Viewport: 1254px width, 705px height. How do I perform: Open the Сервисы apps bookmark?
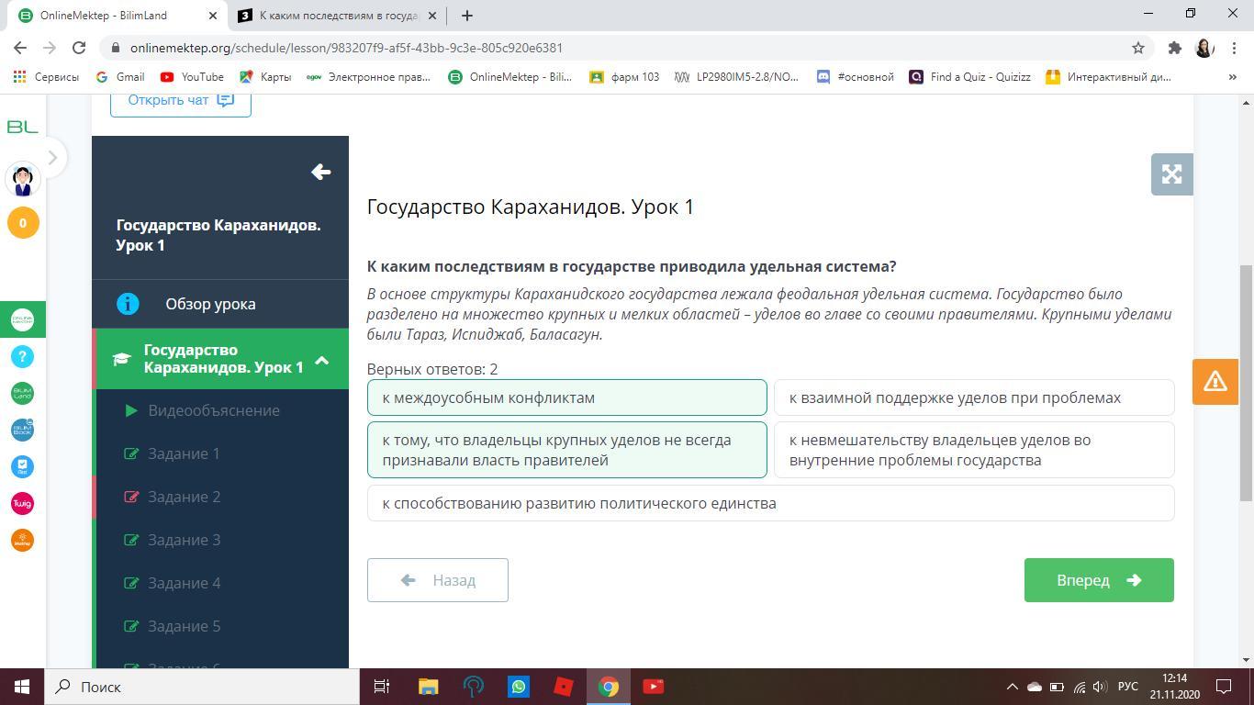coord(46,77)
